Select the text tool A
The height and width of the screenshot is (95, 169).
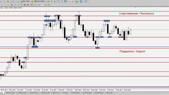[18, 5]
